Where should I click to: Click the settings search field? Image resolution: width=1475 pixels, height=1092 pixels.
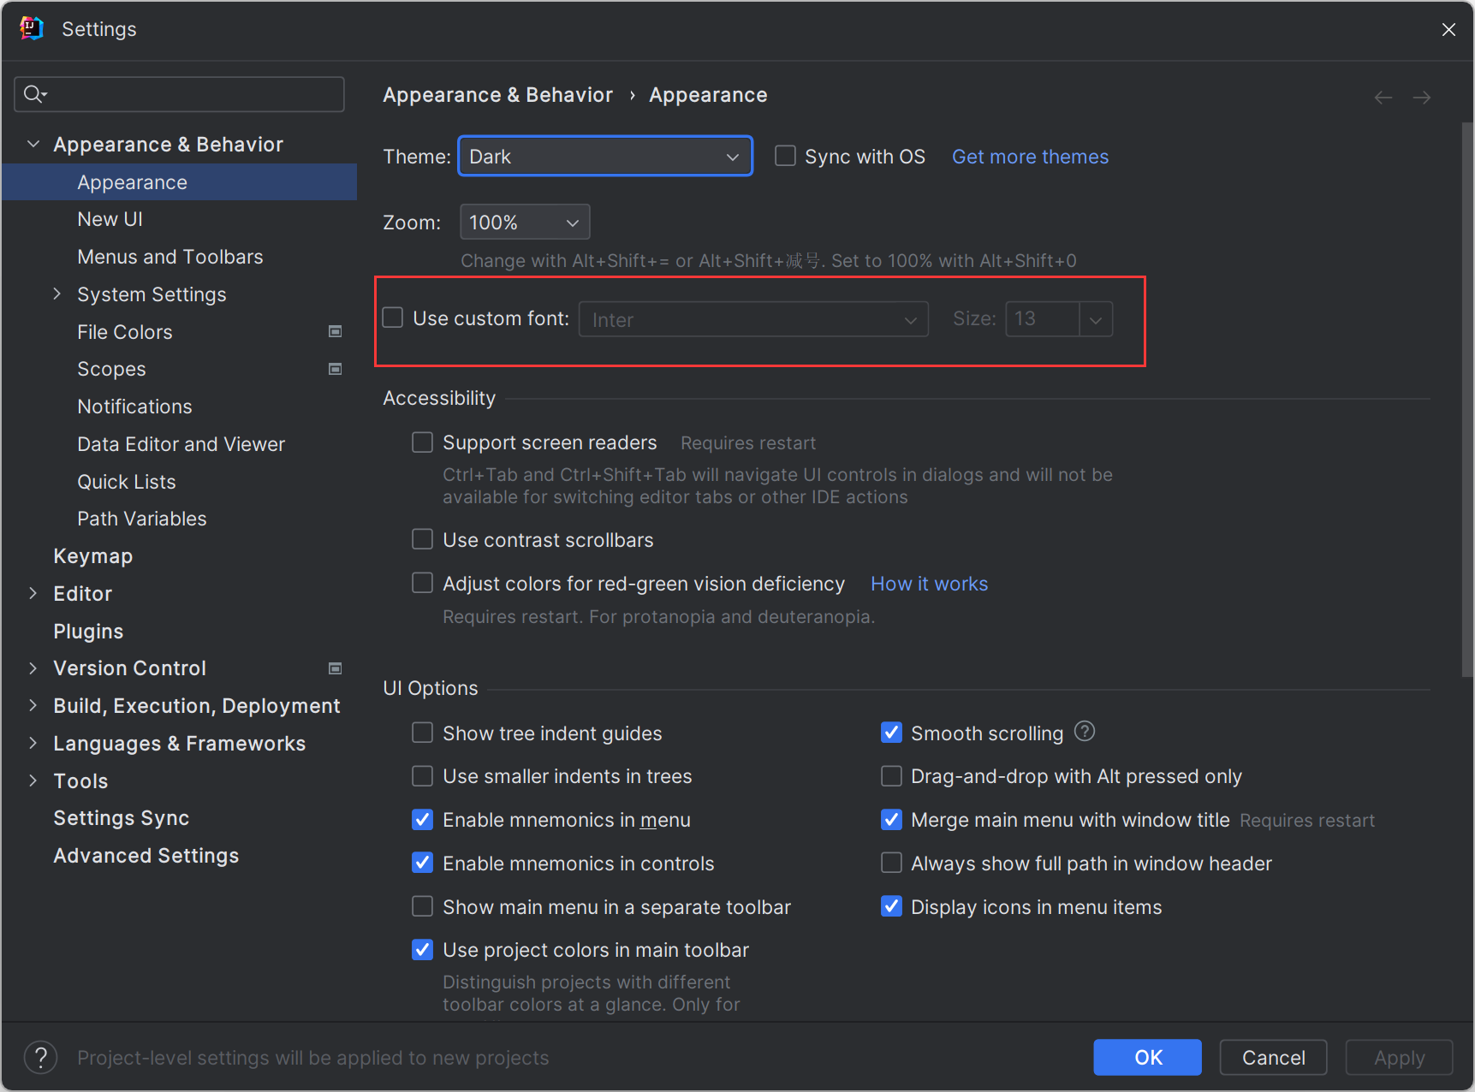(180, 94)
